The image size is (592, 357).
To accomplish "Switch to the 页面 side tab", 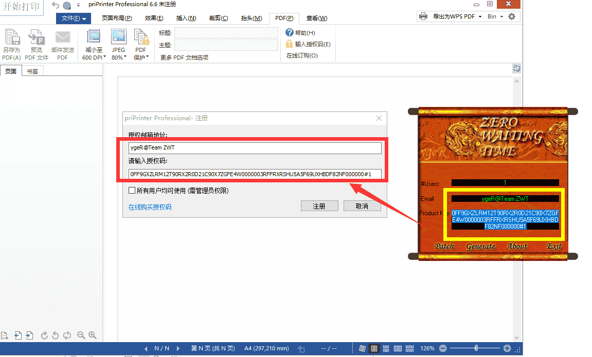I will [11, 71].
